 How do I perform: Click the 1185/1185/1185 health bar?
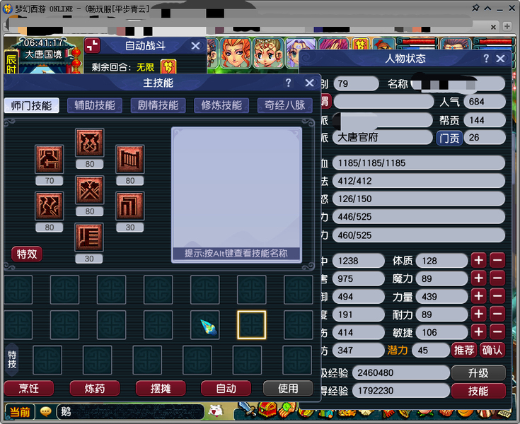coord(419,163)
